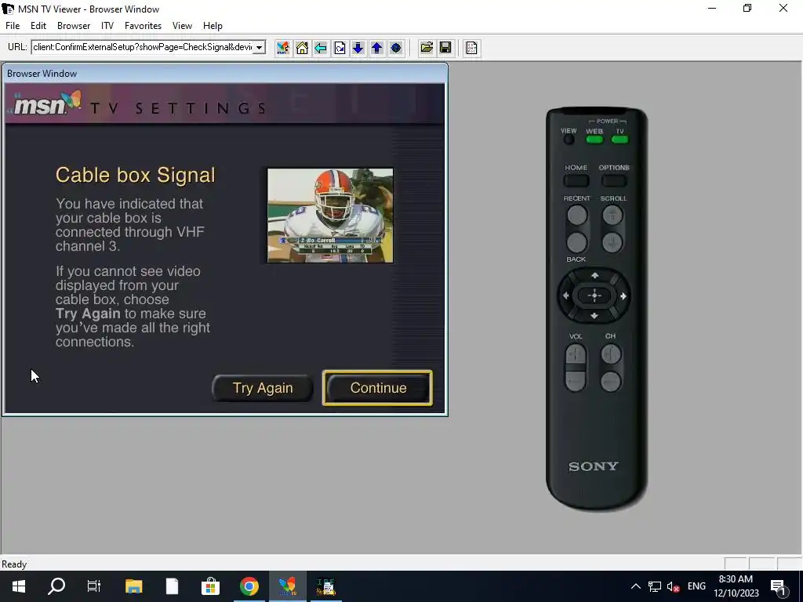Open the Favorites menu

[x=143, y=26]
